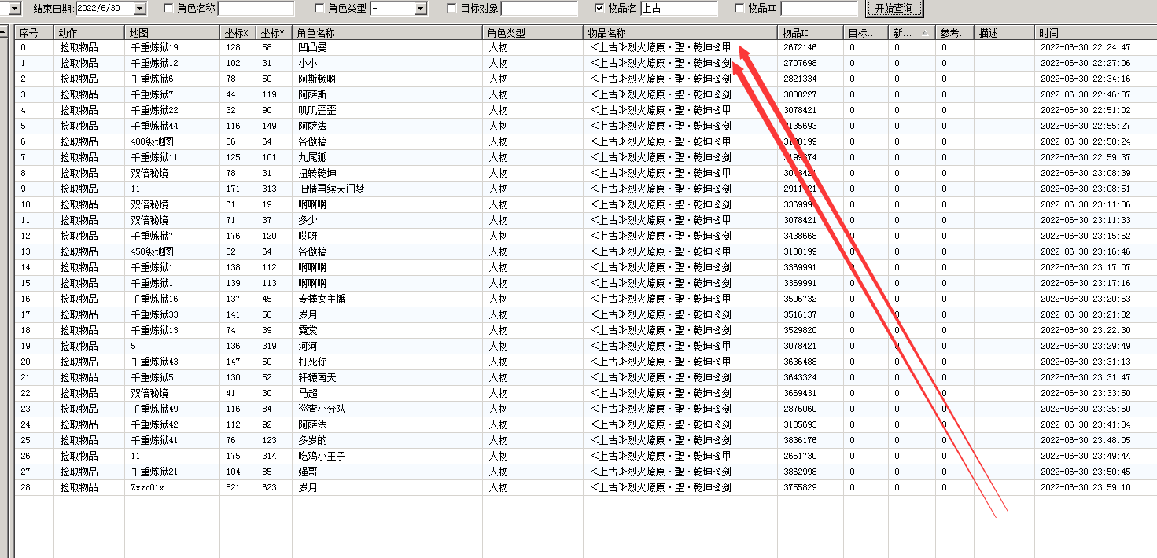The width and height of the screenshot is (1157, 558).
Task: Enable the 物品ID filter checkbox
Action: [x=739, y=9]
